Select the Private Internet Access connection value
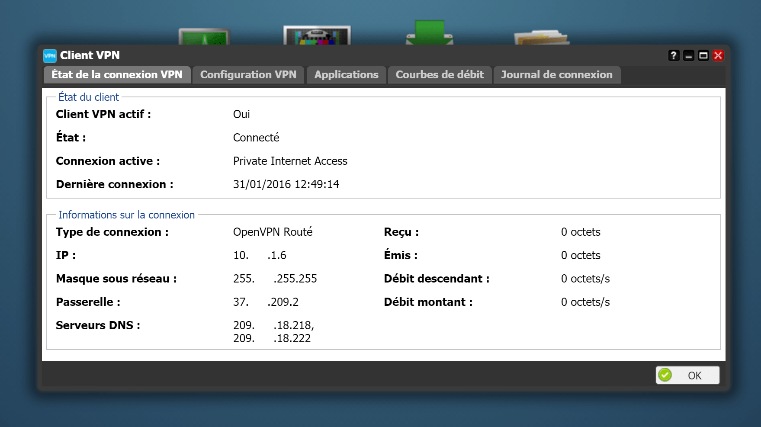The width and height of the screenshot is (761, 427). click(x=290, y=161)
